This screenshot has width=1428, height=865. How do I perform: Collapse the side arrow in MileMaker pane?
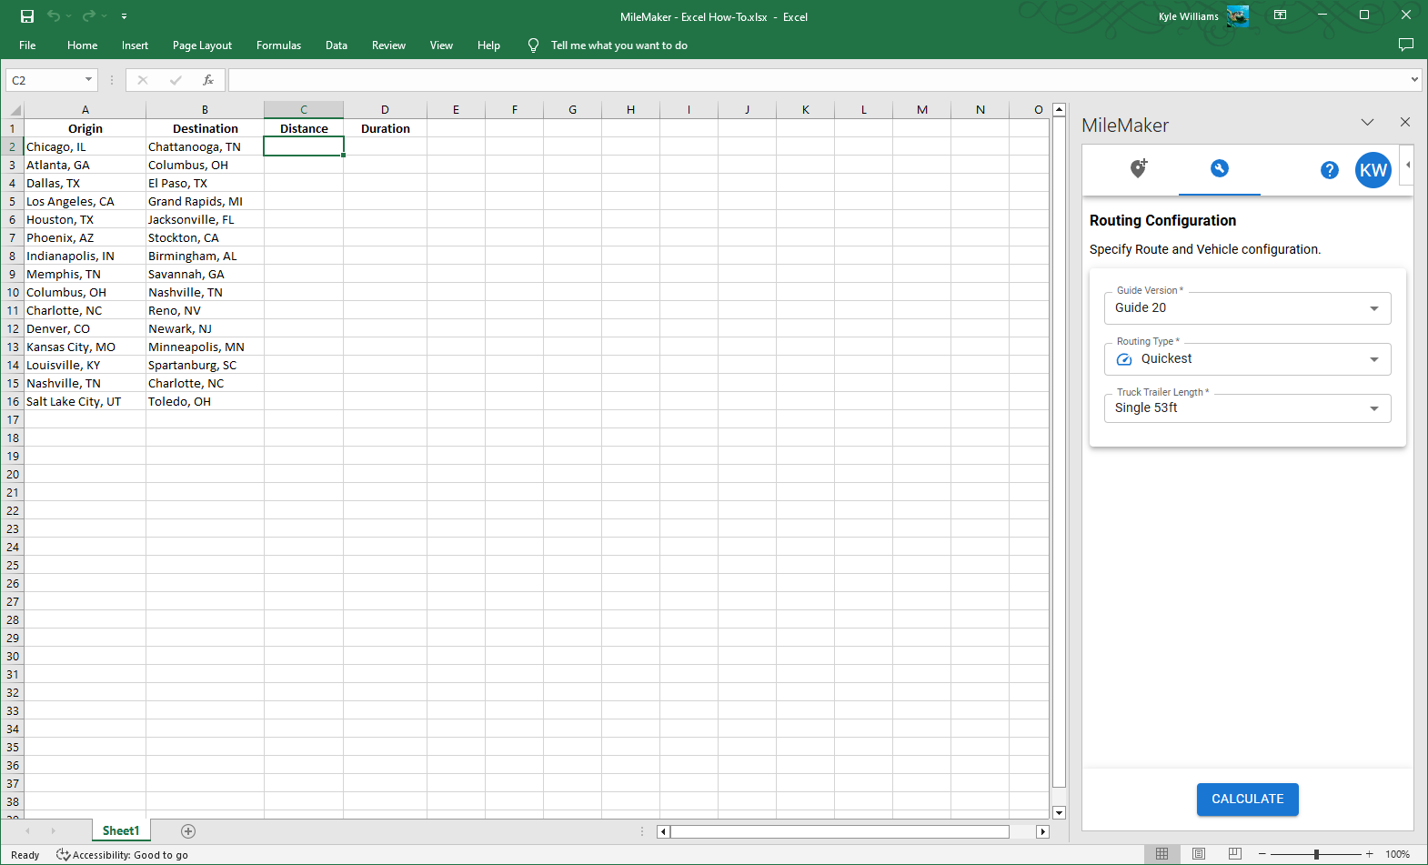[1409, 166]
